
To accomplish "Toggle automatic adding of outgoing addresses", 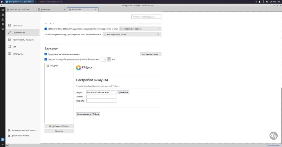I will (x=46, y=29).
